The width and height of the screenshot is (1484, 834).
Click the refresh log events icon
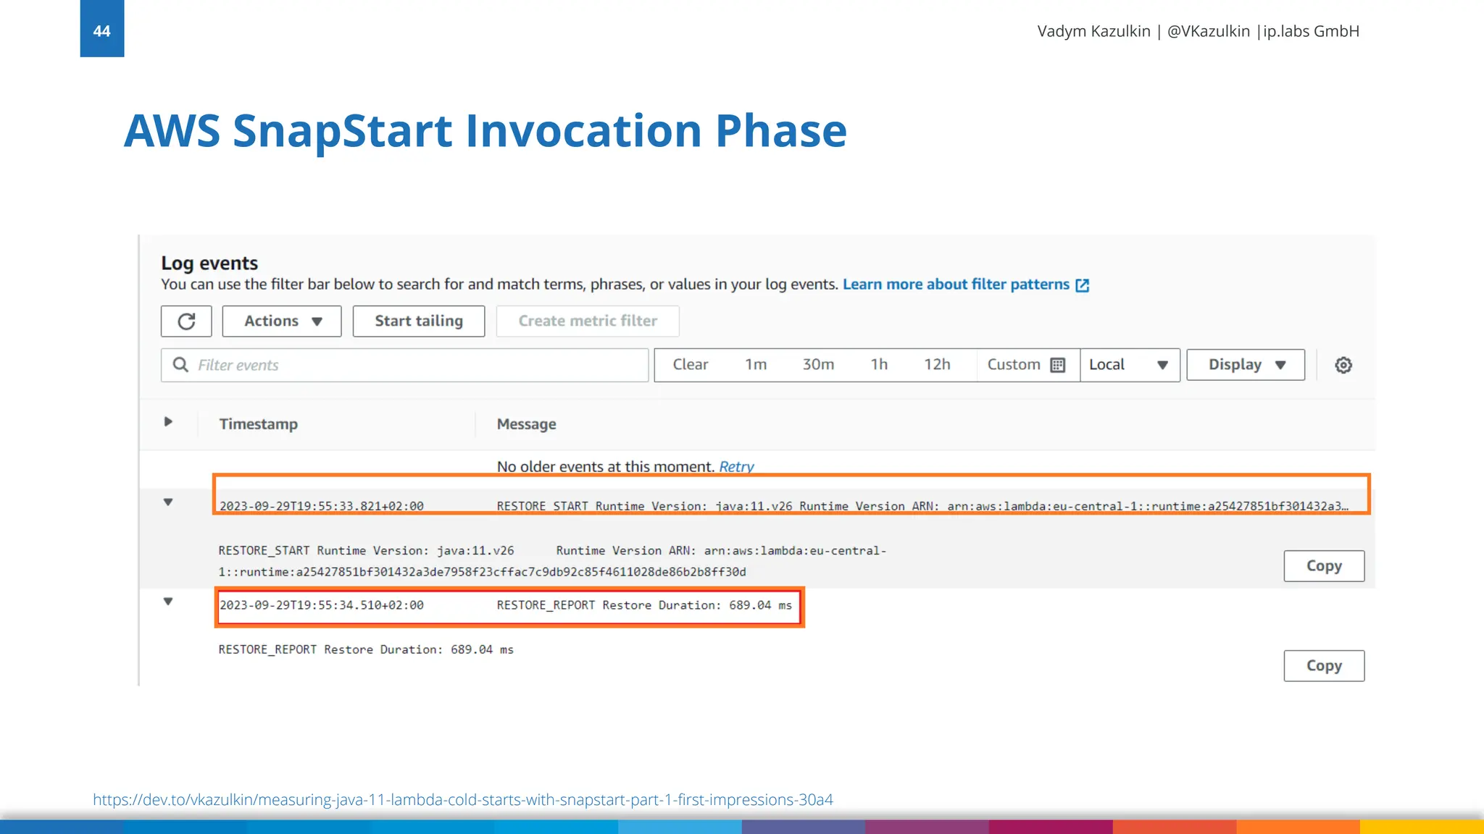(186, 321)
